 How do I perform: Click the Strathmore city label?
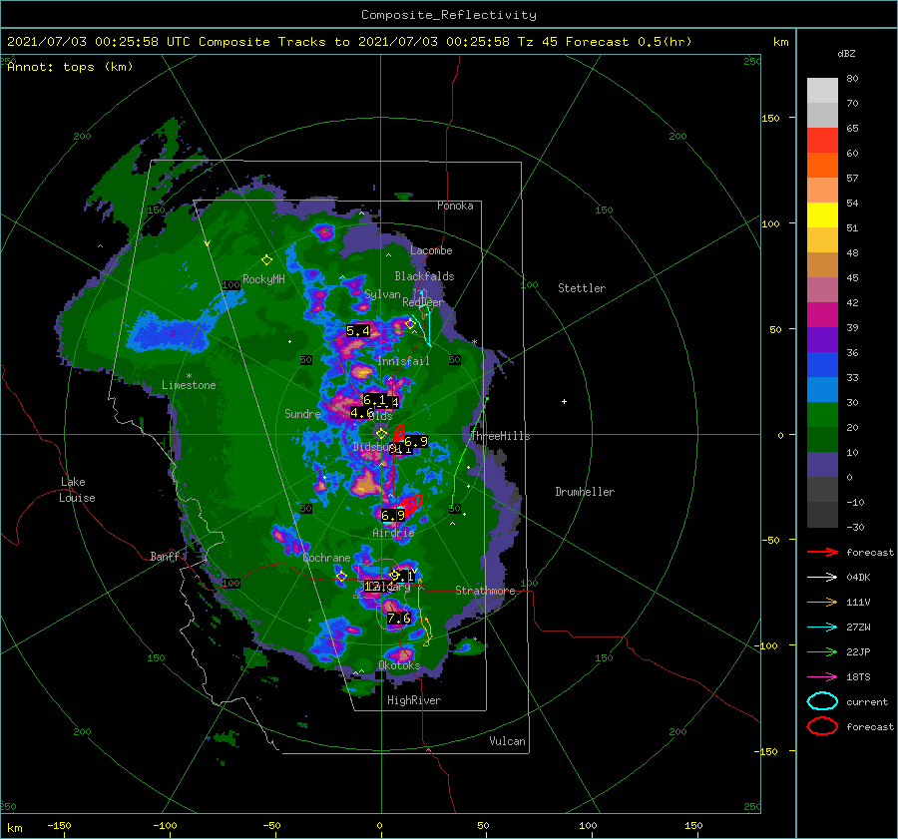click(485, 590)
